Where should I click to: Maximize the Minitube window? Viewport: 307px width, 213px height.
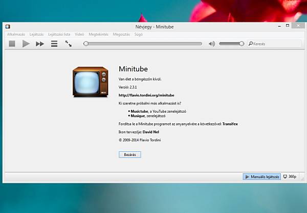[x=288, y=26]
